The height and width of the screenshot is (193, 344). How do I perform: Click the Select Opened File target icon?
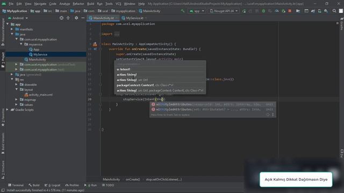(x=61, y=18)
